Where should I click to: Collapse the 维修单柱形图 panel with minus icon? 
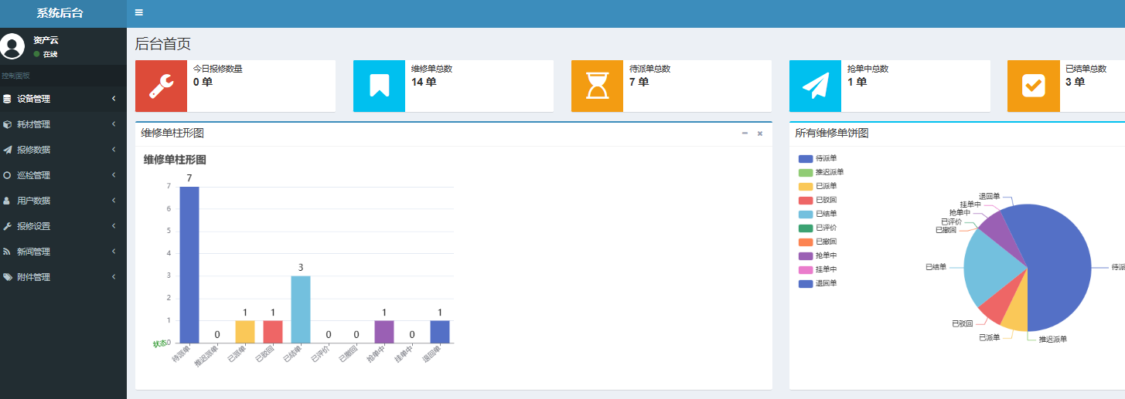click(745, 134)
